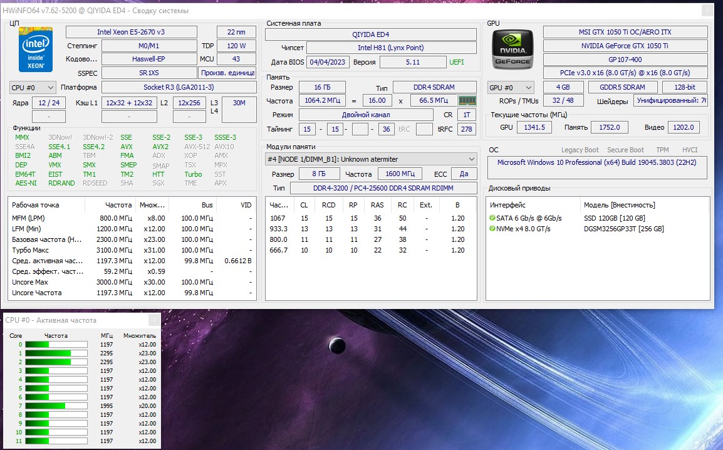Click the DDR4-3200 / PC4-25600 module type field

(x=383, y=188)
